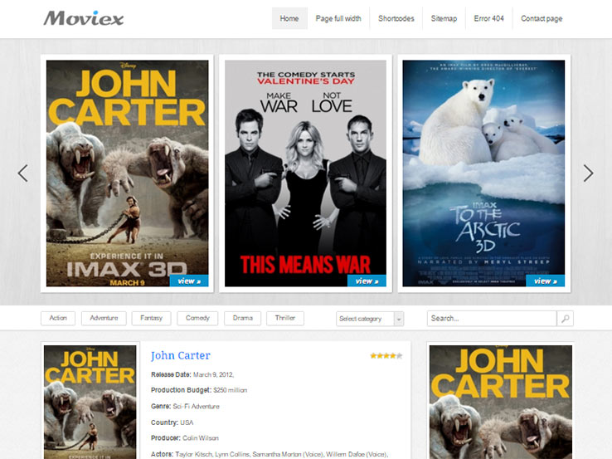Open the sidebar John Carter poster

click(501, 402)
